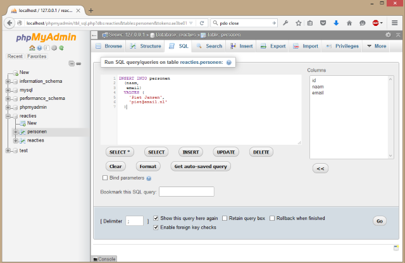Open the More tab dropdown
The image size is (405, 263).
[377, 46]
